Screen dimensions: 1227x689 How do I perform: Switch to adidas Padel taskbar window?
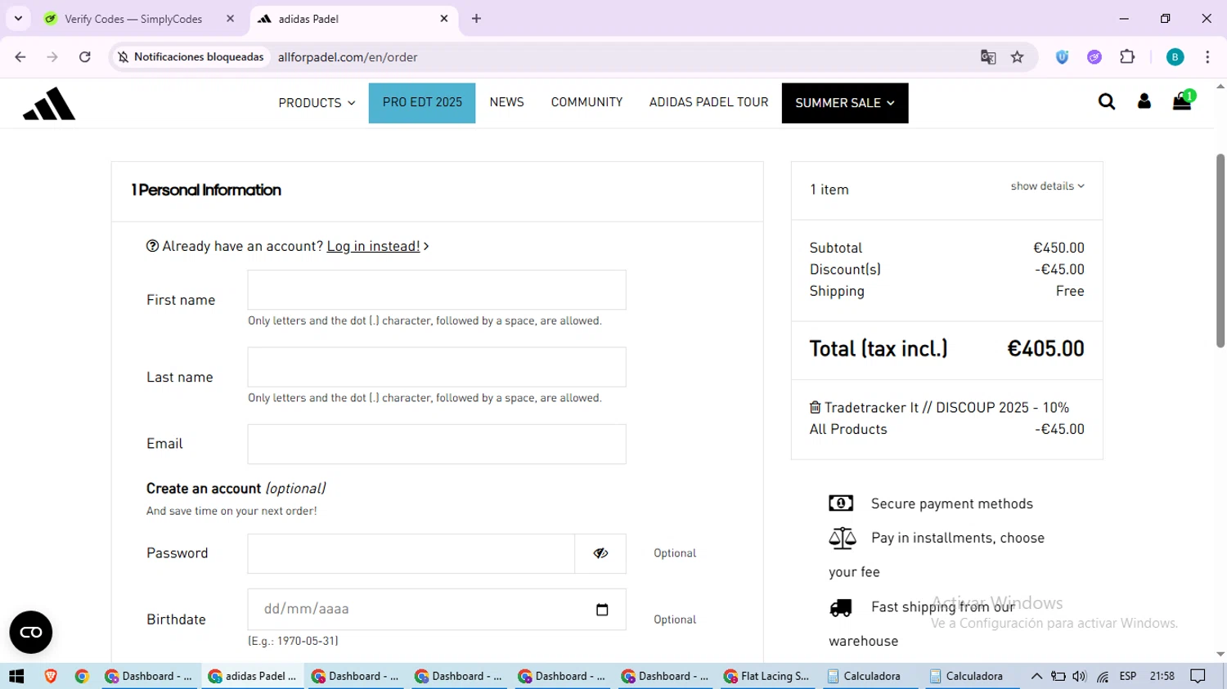tap(253, 676)
